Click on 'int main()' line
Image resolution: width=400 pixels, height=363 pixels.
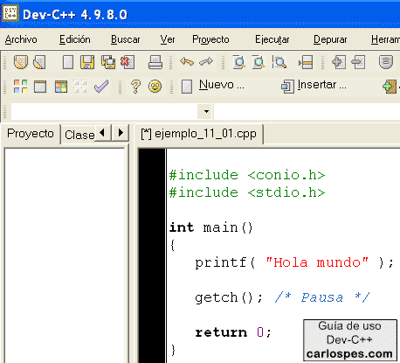pyautogui.click(x=211, y=227)
